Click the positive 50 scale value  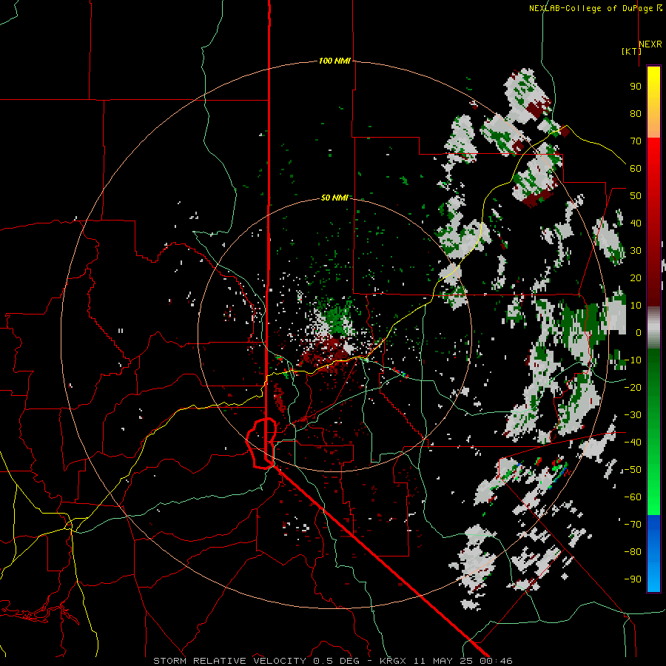[636, 196]
